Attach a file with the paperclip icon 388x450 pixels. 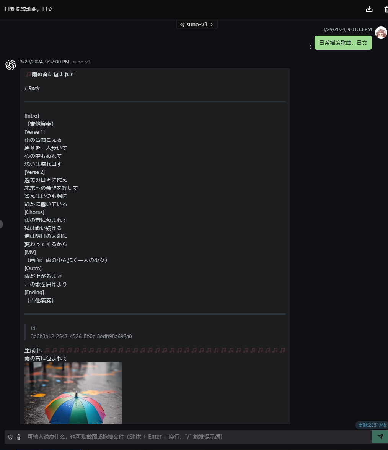[x=10, y=437]
